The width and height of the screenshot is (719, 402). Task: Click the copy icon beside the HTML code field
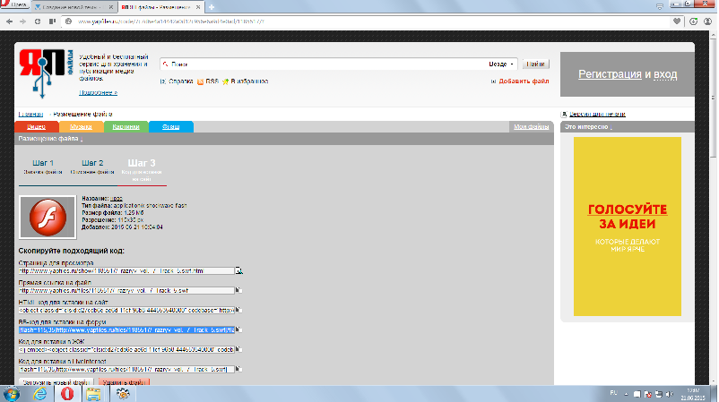238,310
